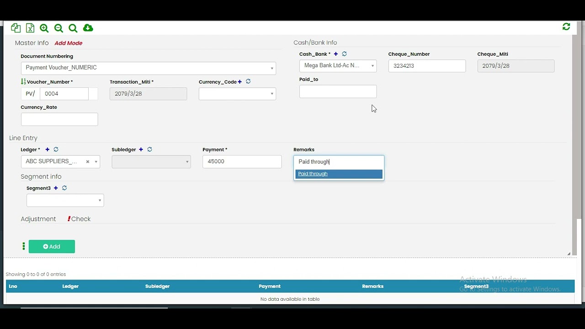Open the Cash_Bank Mega Bank dropdown
Viewport: 585px width, 329px height.
tap(338, 66)
